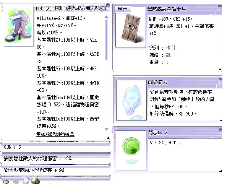Viewport: 227px width, 184px height.
Task: Click the 'Str108以上時，ATK+' line
Action: 68,40
